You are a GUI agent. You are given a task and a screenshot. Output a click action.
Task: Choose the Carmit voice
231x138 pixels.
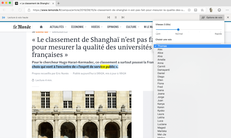point(192,66)
